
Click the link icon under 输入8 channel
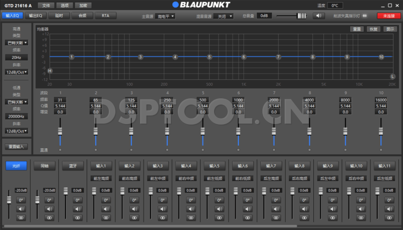(x=304, y=218)
